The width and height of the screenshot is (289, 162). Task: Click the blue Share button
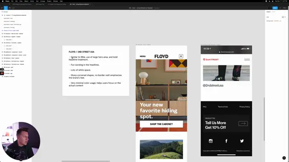coord(275,8)
